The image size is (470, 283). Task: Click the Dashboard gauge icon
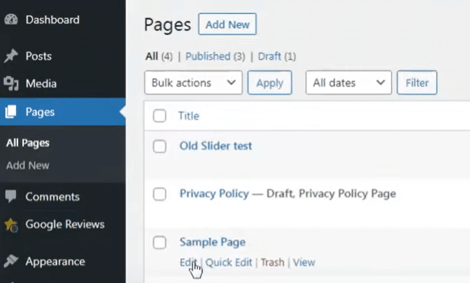click(11, 20)
